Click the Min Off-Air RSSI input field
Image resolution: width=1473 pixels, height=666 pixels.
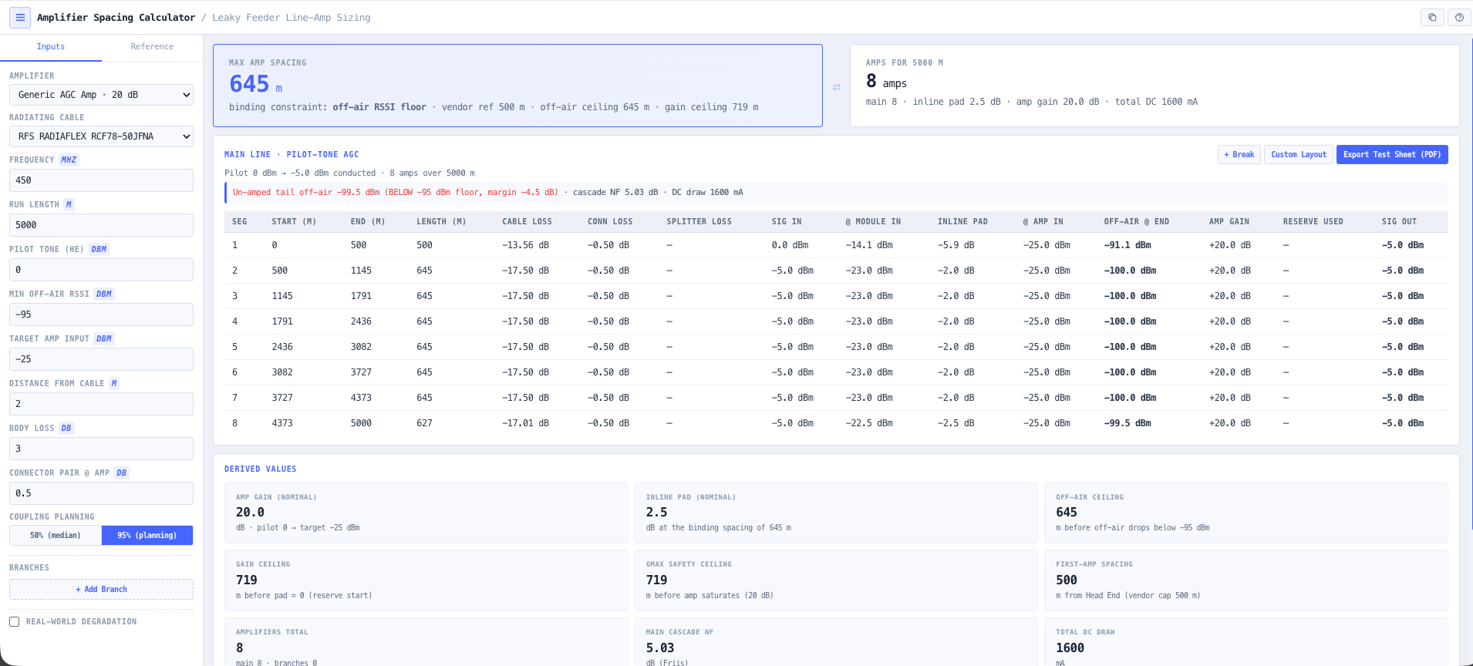pos(101,314)
